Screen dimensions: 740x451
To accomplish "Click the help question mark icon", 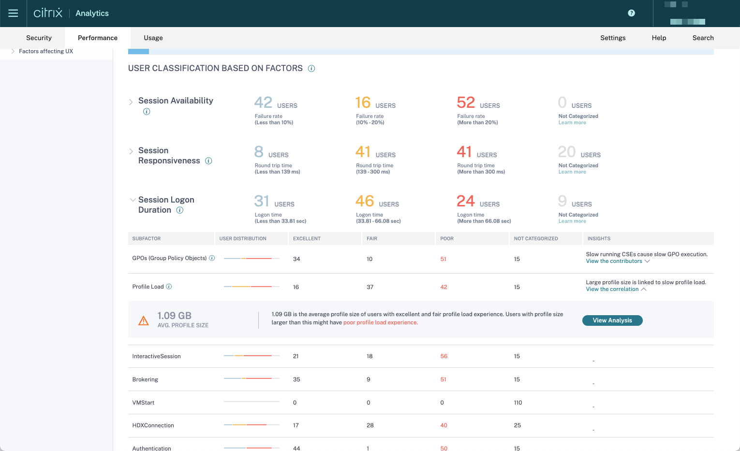I will (x=631, y=13).
